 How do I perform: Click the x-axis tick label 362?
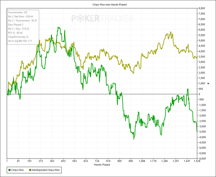click(x=52, y=161)
